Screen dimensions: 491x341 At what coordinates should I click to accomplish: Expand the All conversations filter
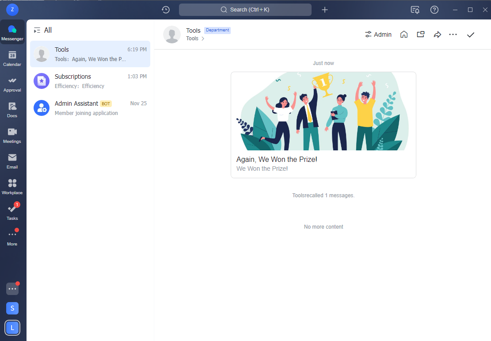(43, 30)
